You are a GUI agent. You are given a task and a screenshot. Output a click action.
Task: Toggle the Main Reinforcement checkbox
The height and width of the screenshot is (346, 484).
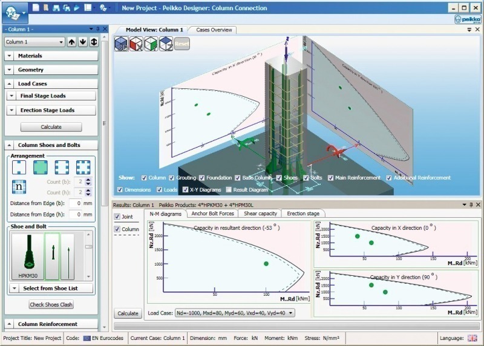330,178
